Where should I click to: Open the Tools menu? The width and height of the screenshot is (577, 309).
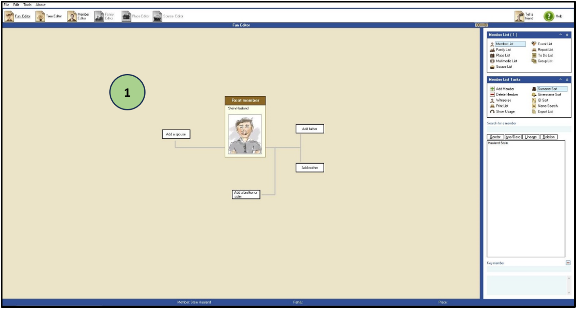point(27,5)
